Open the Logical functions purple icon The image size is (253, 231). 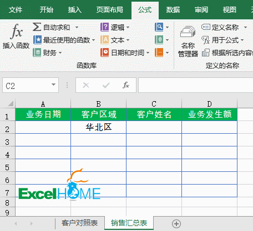[x=104, y=27]
